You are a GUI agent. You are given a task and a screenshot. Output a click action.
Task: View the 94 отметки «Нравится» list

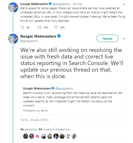coord(54,129)
